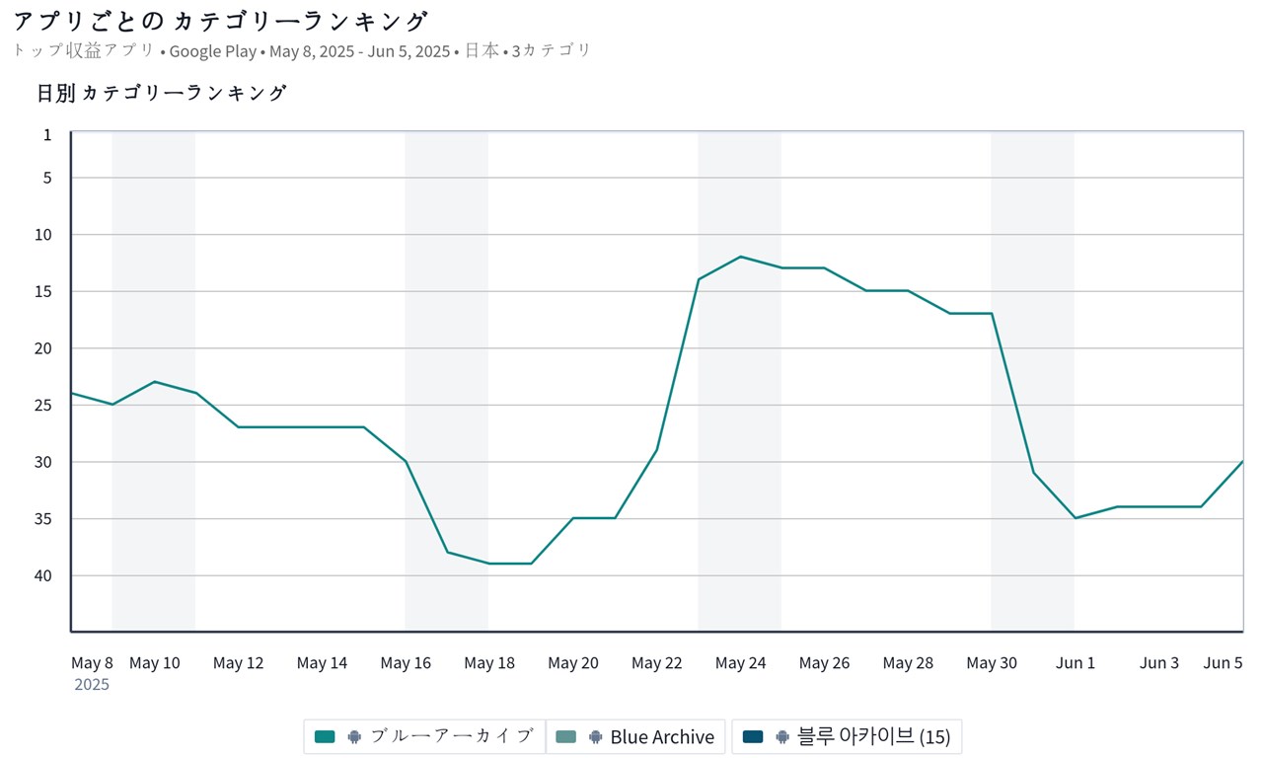Click the rank 10 y-axis label

coord(46,234)
